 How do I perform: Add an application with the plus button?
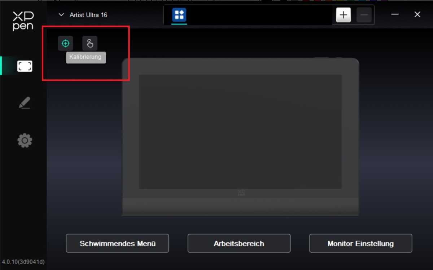[x=344, y=15]
